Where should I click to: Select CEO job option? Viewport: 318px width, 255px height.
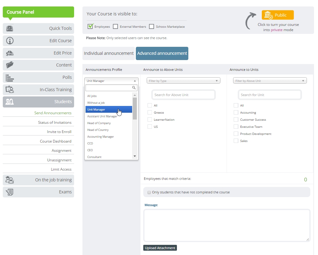point(109,150)
